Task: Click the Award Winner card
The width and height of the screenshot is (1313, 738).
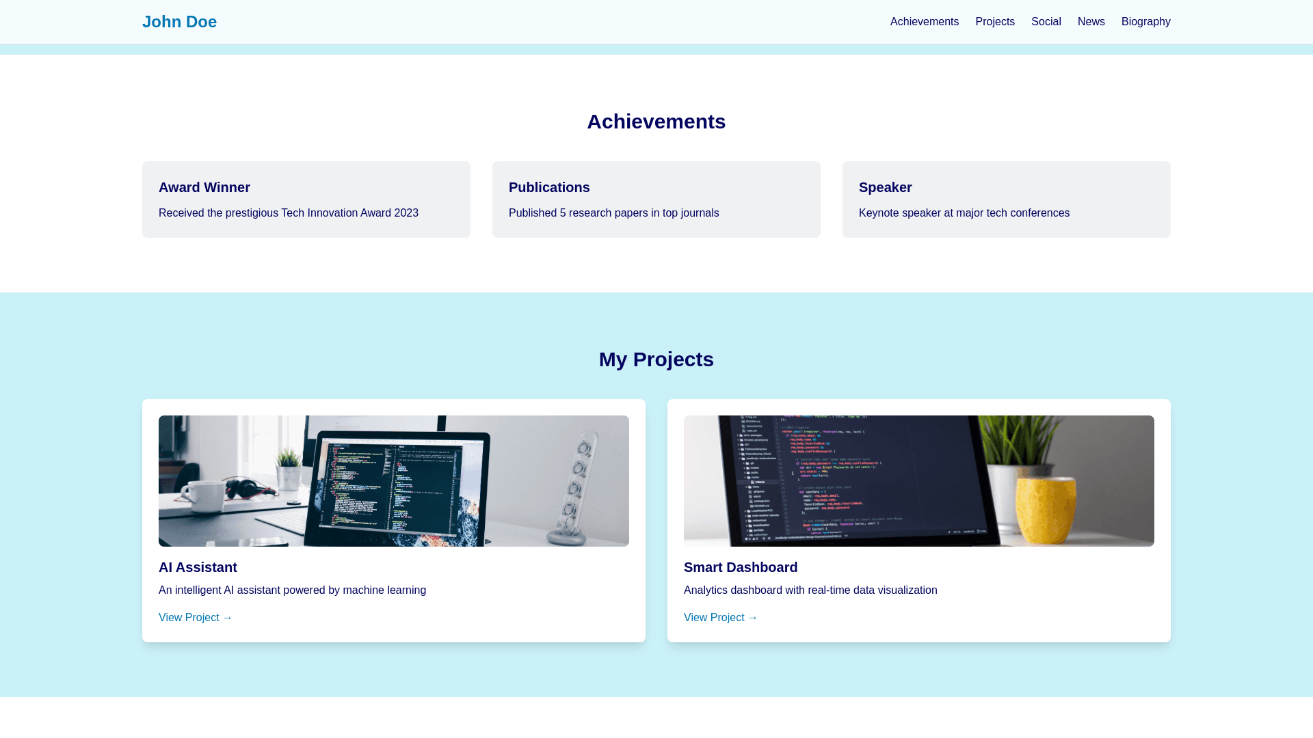Action: coord(306,199)
